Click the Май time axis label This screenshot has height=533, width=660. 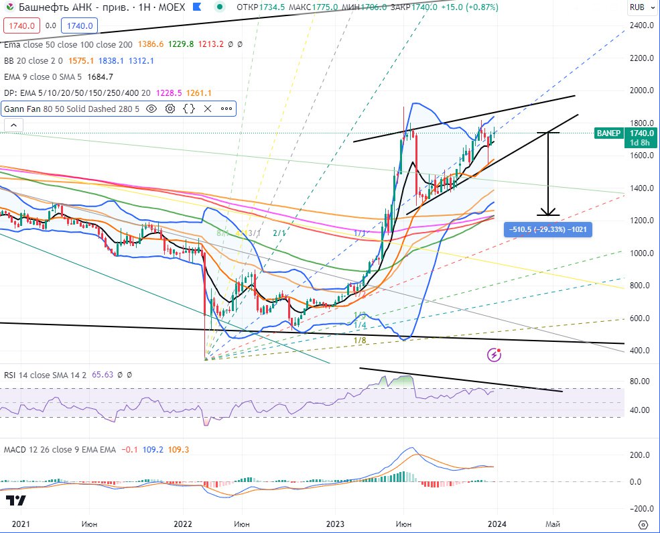point(553,524)
